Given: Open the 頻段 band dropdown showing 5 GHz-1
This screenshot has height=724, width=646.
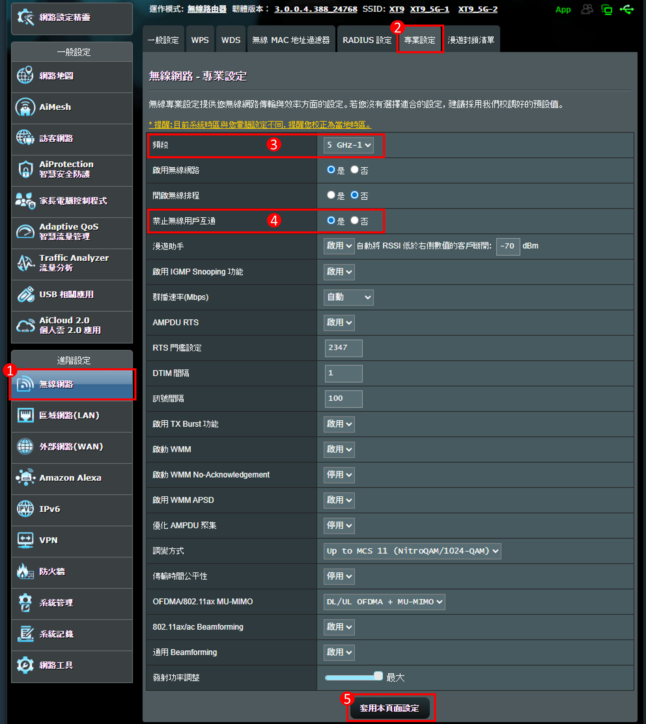Looking at the screenshot, I should pyautogui.click(x=348, y=145).
